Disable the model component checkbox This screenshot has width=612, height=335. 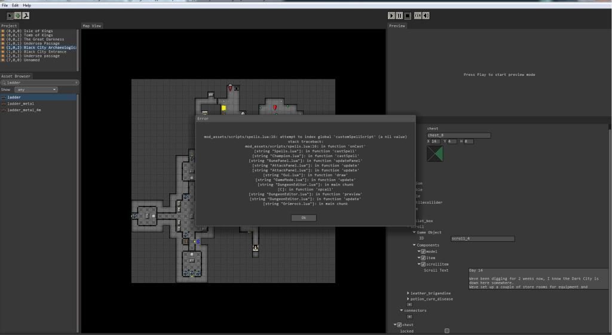click(423, 251)
